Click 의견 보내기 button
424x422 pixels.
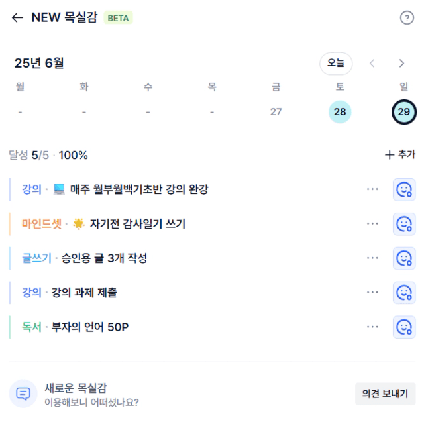click(x=385, y=394)
